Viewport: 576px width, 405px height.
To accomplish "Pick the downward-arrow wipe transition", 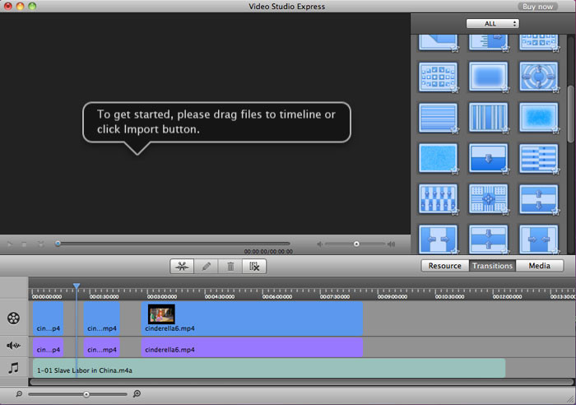I will tap(488, 158).
